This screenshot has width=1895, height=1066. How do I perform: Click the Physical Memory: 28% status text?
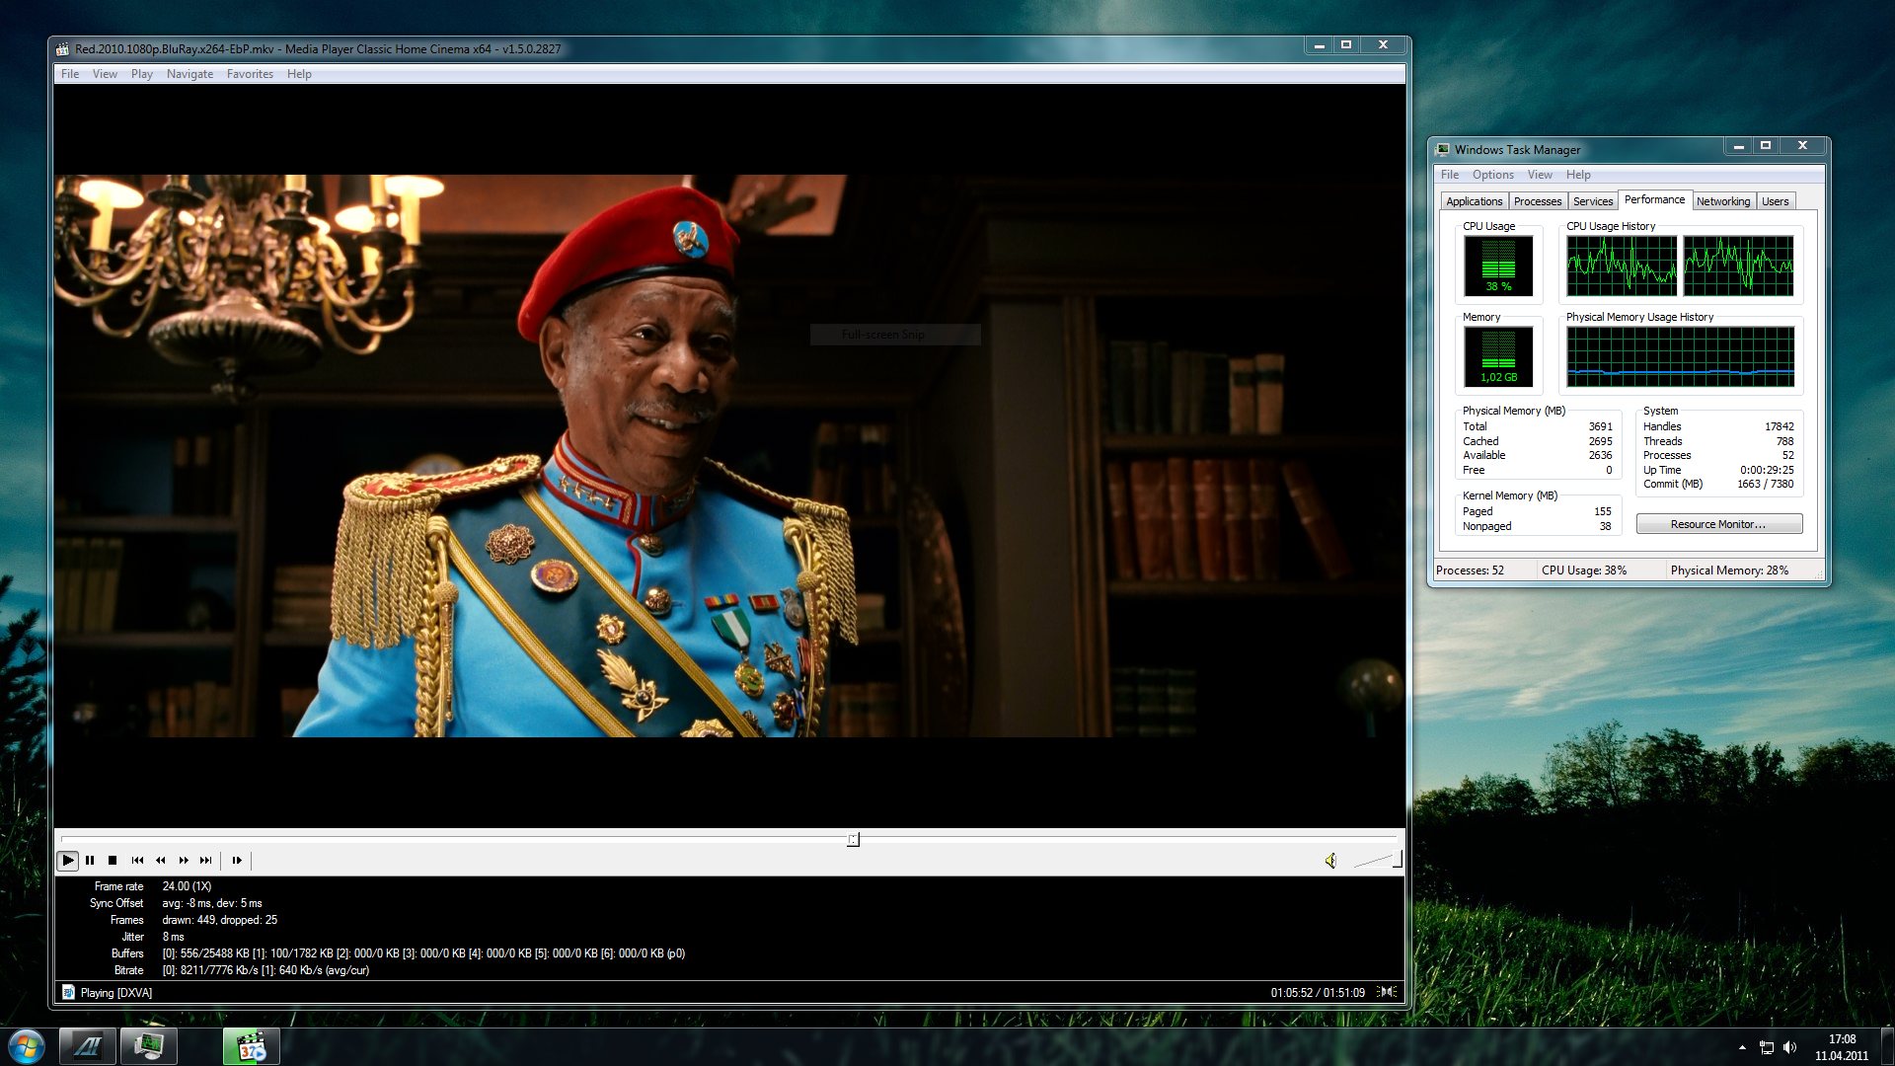(x=1729, y=571)
